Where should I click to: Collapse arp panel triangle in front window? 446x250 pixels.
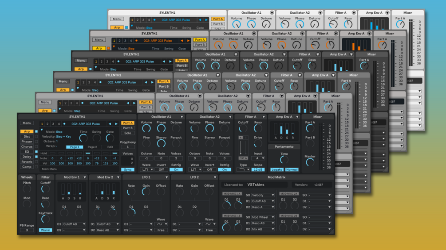coord(42,130)
